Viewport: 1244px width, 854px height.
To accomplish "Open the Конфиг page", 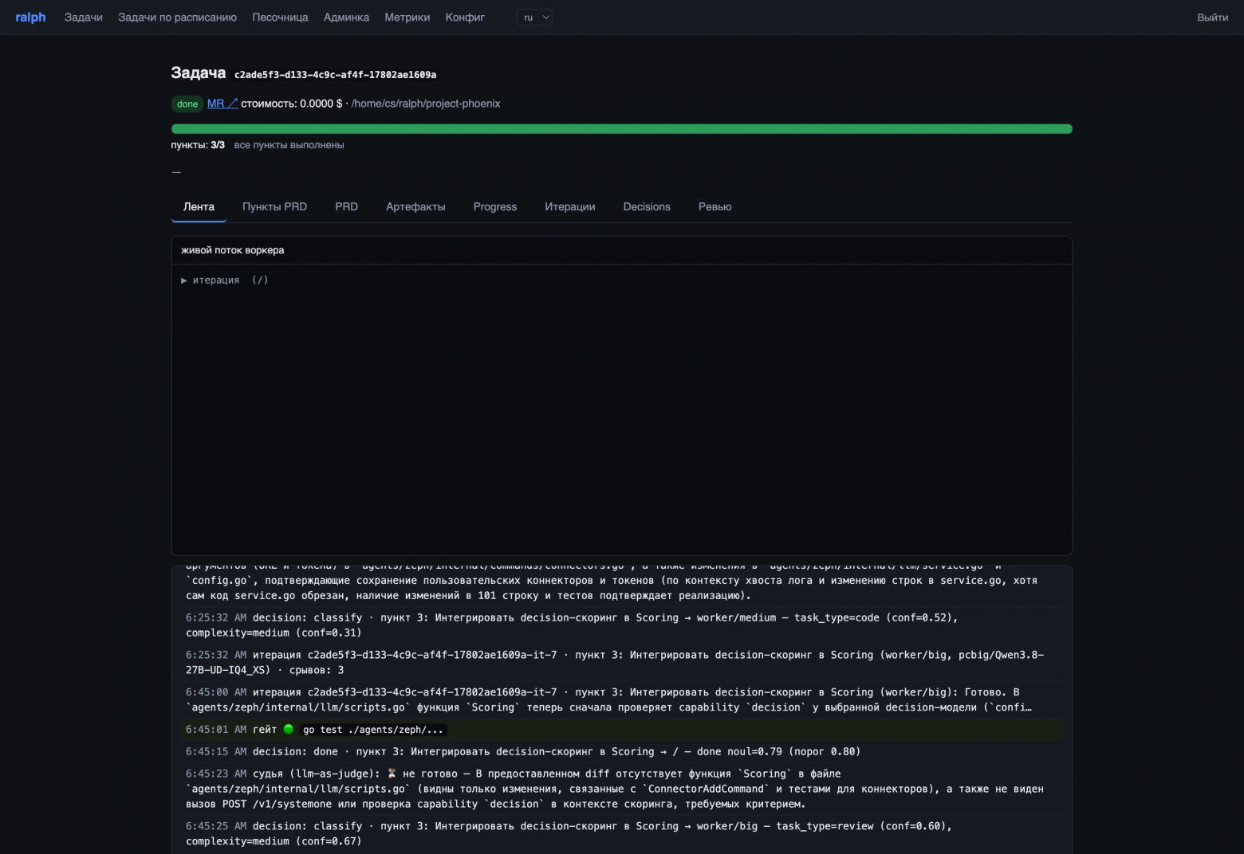I will [x=465, y=18].
